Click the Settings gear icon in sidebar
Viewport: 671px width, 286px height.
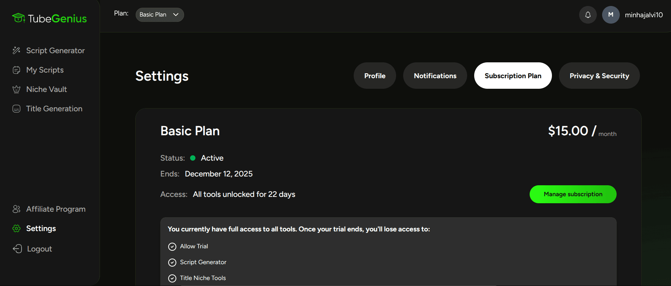coord(16,229)
